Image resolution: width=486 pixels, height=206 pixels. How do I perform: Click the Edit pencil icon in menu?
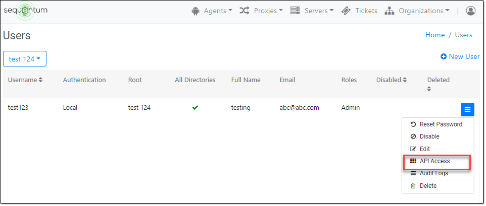tap(413, 149)
